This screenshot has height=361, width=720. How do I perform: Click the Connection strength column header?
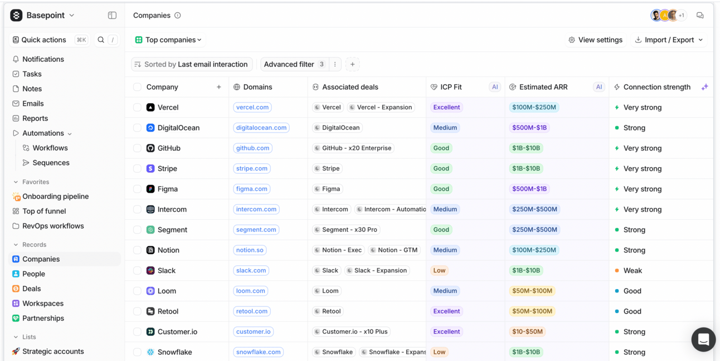[656, 87]
